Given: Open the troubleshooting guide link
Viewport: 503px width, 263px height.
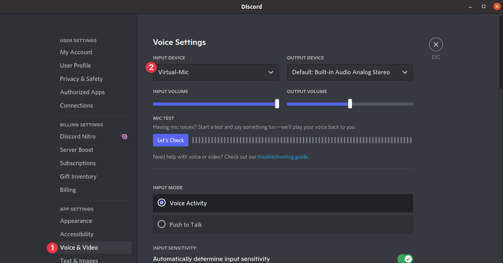Looking at the screenshot, I should (x=283, y=157).
